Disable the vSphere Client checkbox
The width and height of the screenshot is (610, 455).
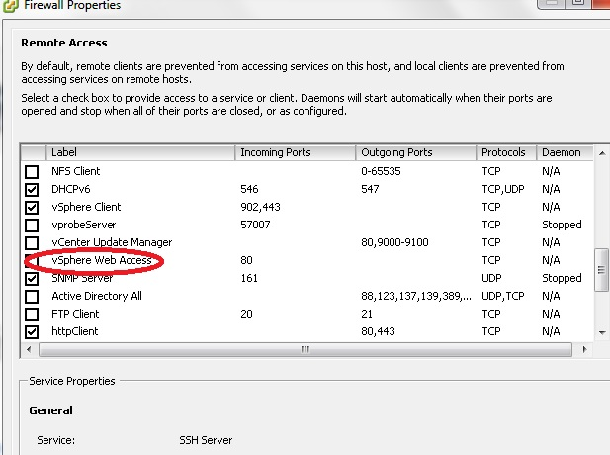point(33,208)
